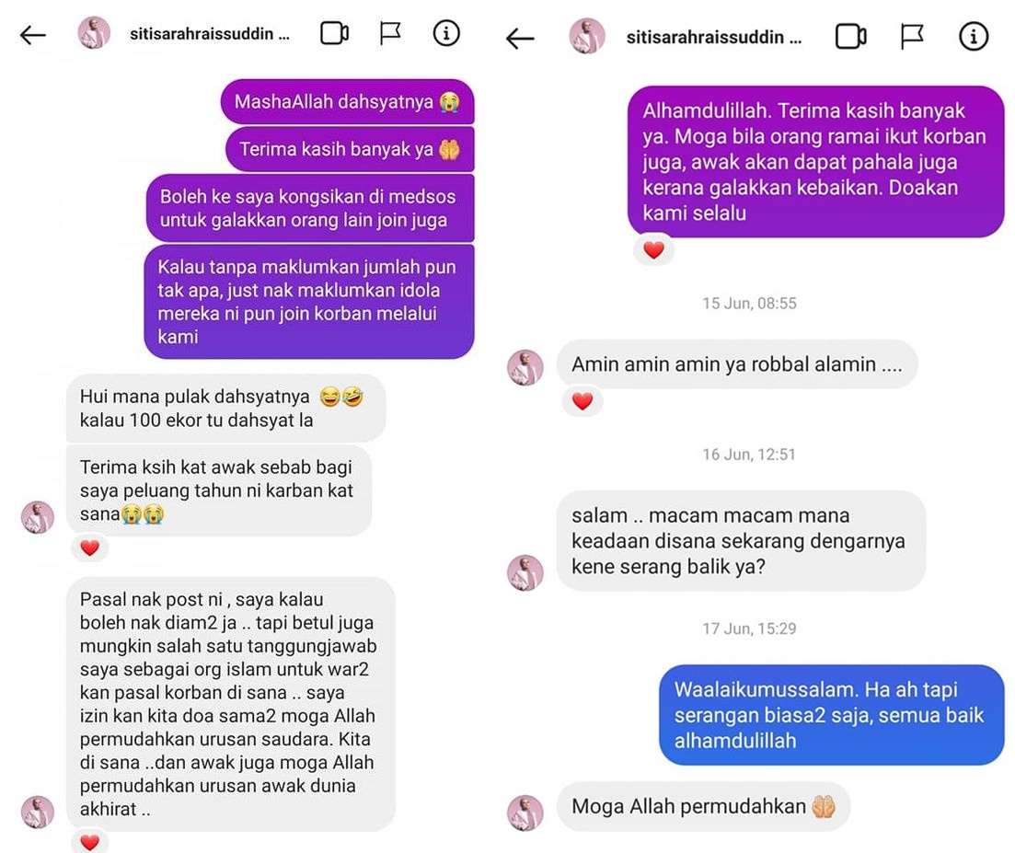Tap flag icon in left chat header
Image resolution: width=1015 pixels, height=853 pixels.
coord(389,33)
